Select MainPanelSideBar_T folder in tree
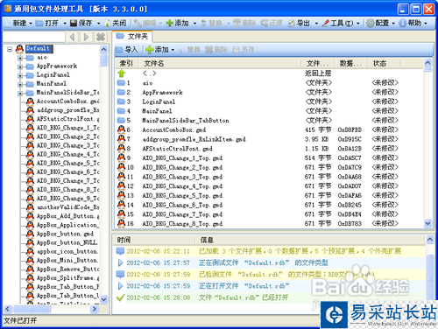438x329 pixels. pyautogui.click(x=67, y=93)
